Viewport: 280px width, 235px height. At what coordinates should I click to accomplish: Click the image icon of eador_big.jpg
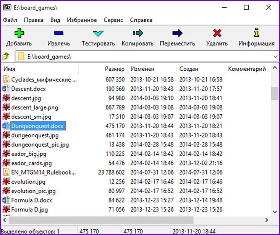[6, 154]
